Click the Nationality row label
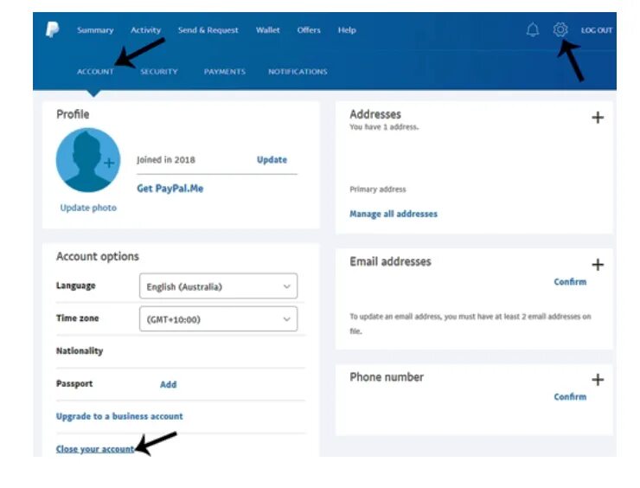Screen dimensions: 640x488 pyautogui.click(x=80, y=350)
